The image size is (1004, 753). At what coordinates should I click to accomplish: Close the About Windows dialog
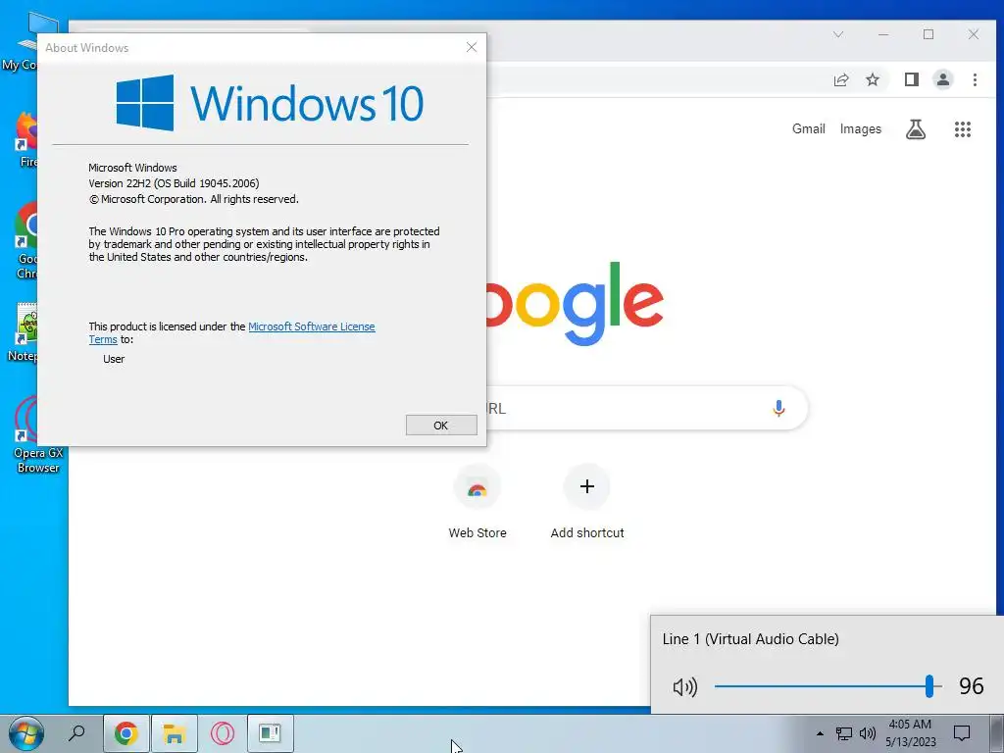pos(472,47)
